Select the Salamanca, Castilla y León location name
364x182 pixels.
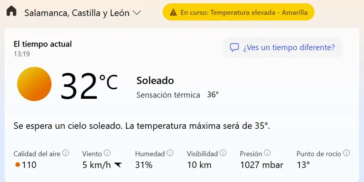coord(77,13)
